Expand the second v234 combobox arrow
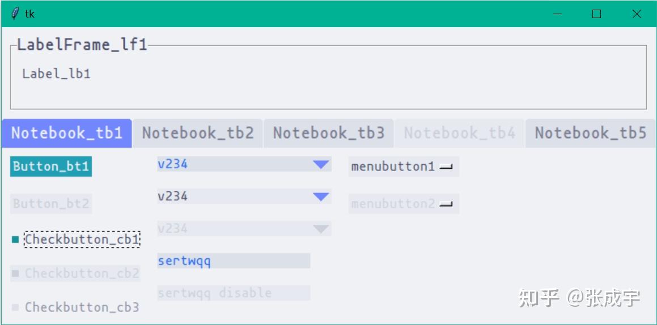The image size is (657, 325). [x=321, y=196]
